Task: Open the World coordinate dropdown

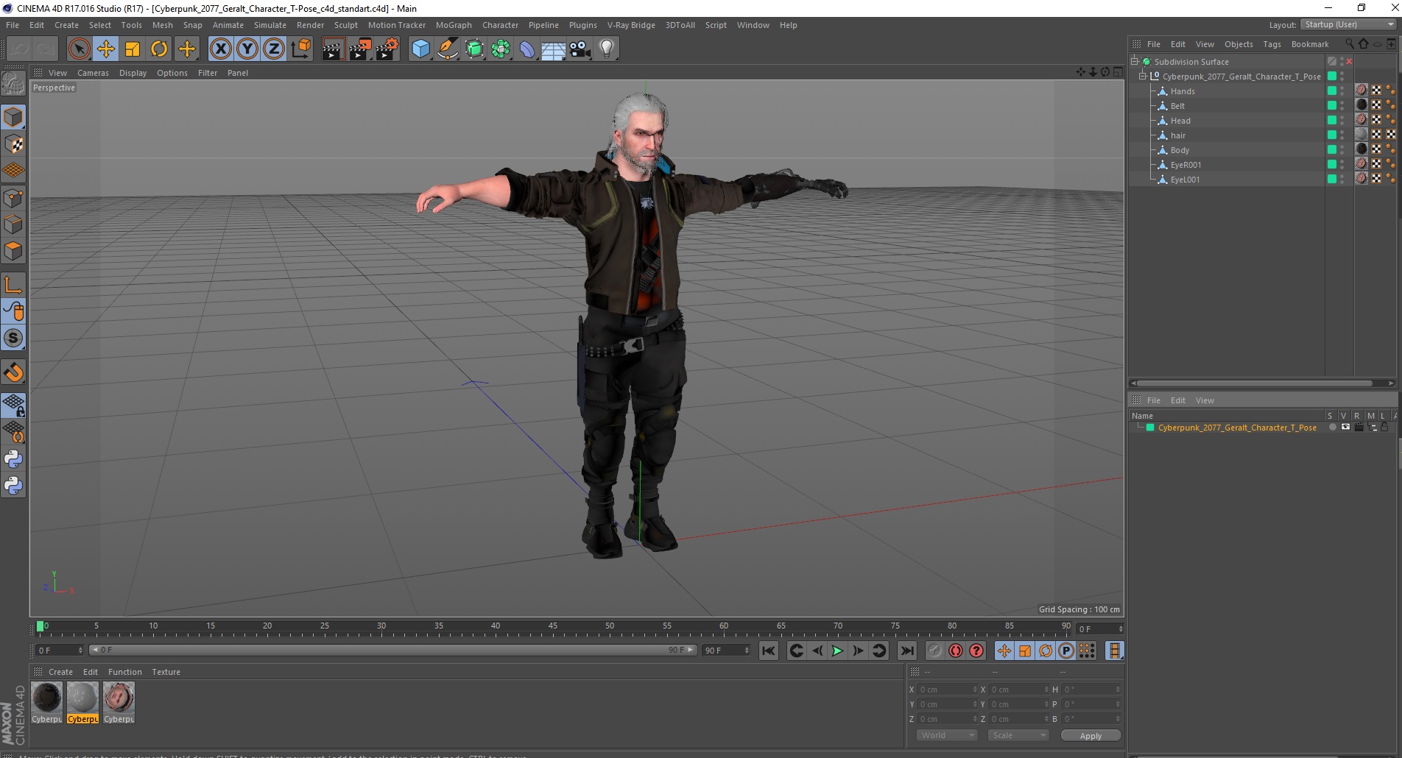Action: [947, 735]
